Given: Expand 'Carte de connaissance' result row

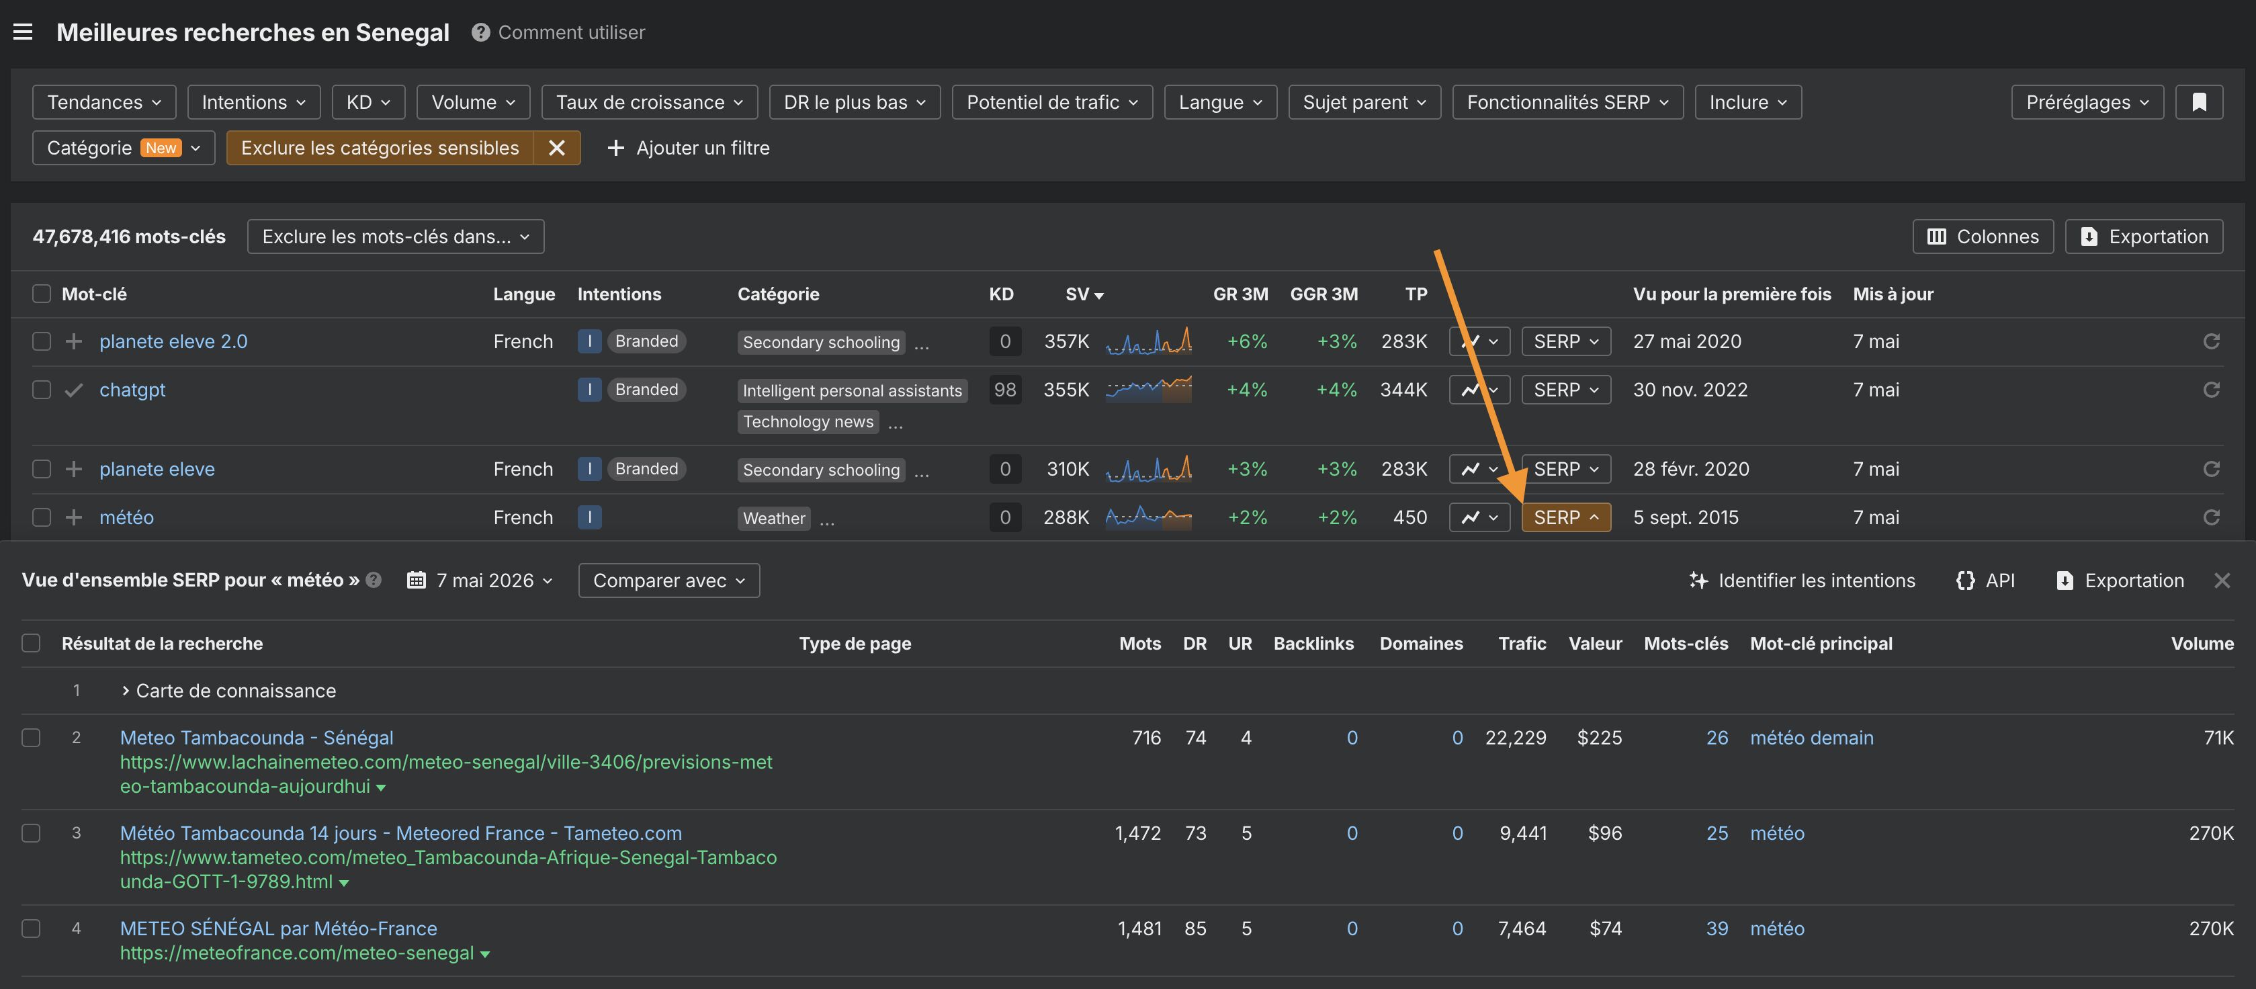Looking at the screenshot, I should point(228,691).
